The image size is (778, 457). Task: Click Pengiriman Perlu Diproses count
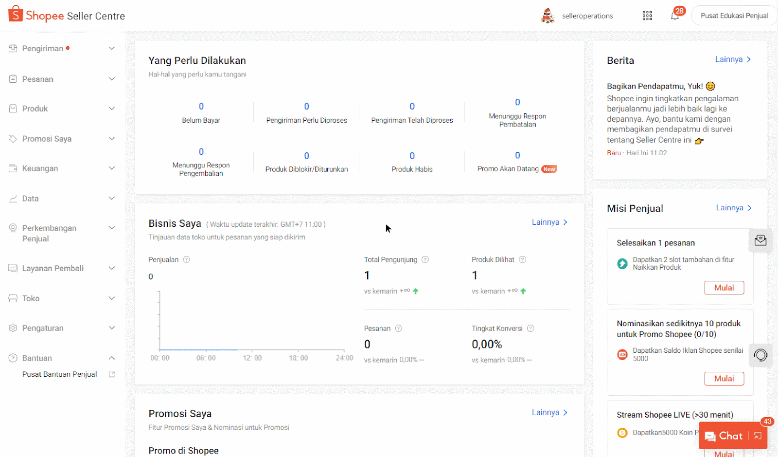tap(306, 107)
